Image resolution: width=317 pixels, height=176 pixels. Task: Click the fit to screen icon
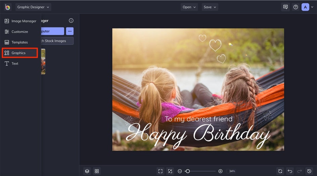click(160, 171)
